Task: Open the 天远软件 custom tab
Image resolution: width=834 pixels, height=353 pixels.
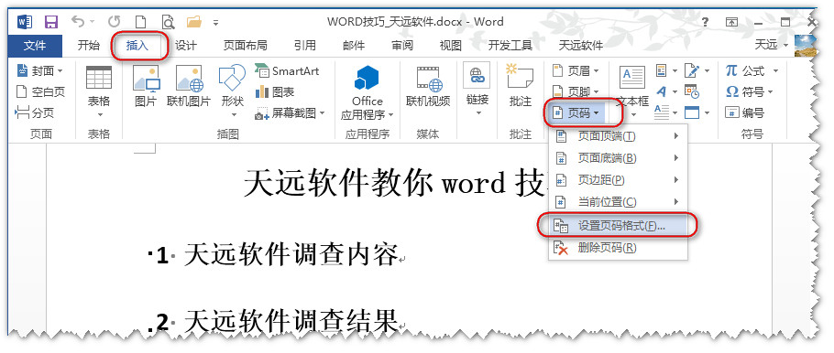Action: tap(581, 46)
